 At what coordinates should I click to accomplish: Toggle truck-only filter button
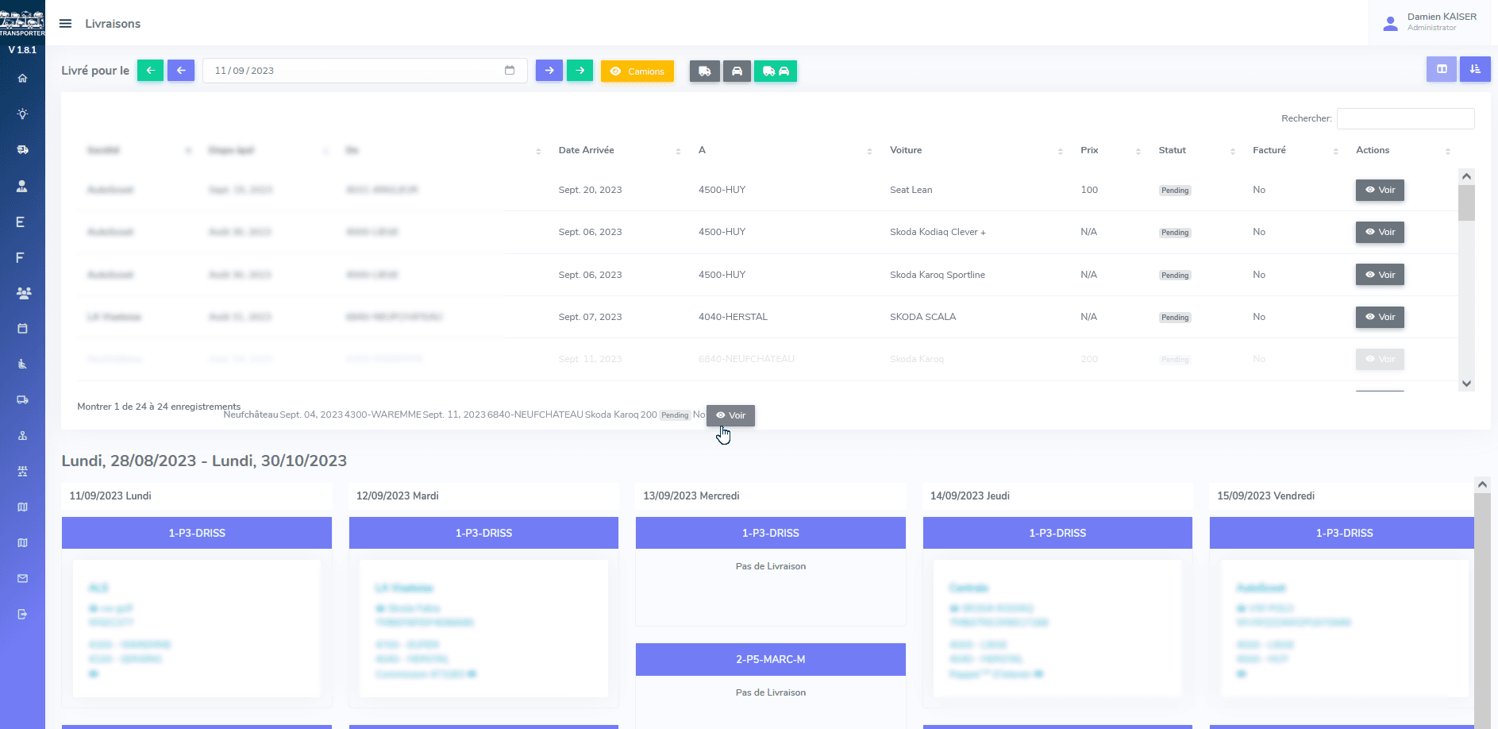click(704, 71)
